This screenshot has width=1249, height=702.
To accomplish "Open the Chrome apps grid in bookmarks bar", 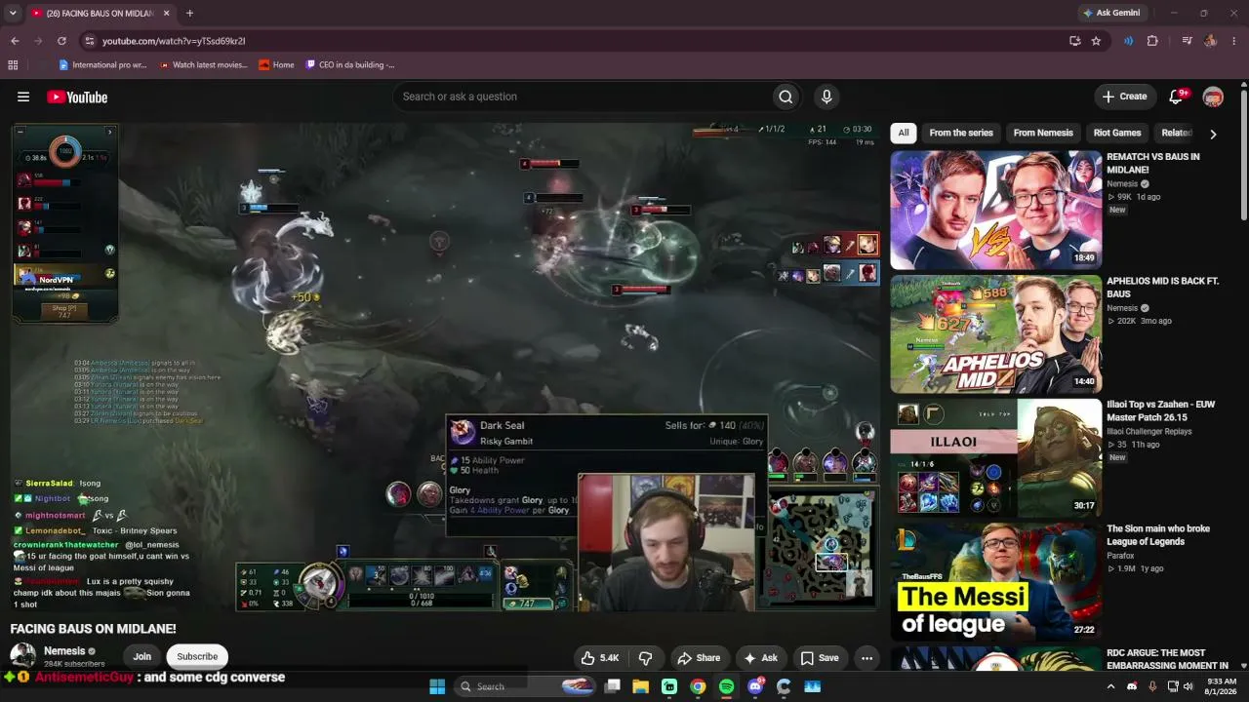I will point(13,65).
